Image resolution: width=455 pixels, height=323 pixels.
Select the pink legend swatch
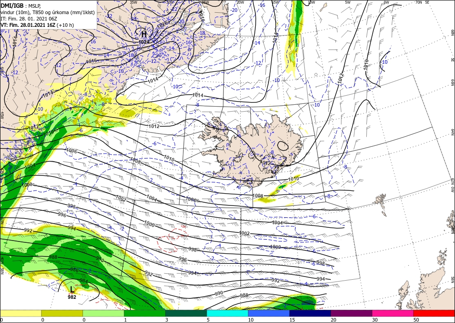pyautogui.click(x=393, y=313)
